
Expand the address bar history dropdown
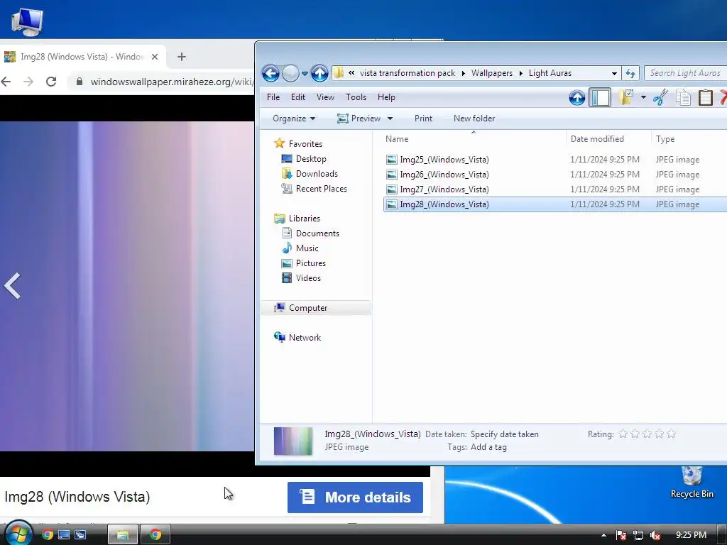(x=614, y=73)
